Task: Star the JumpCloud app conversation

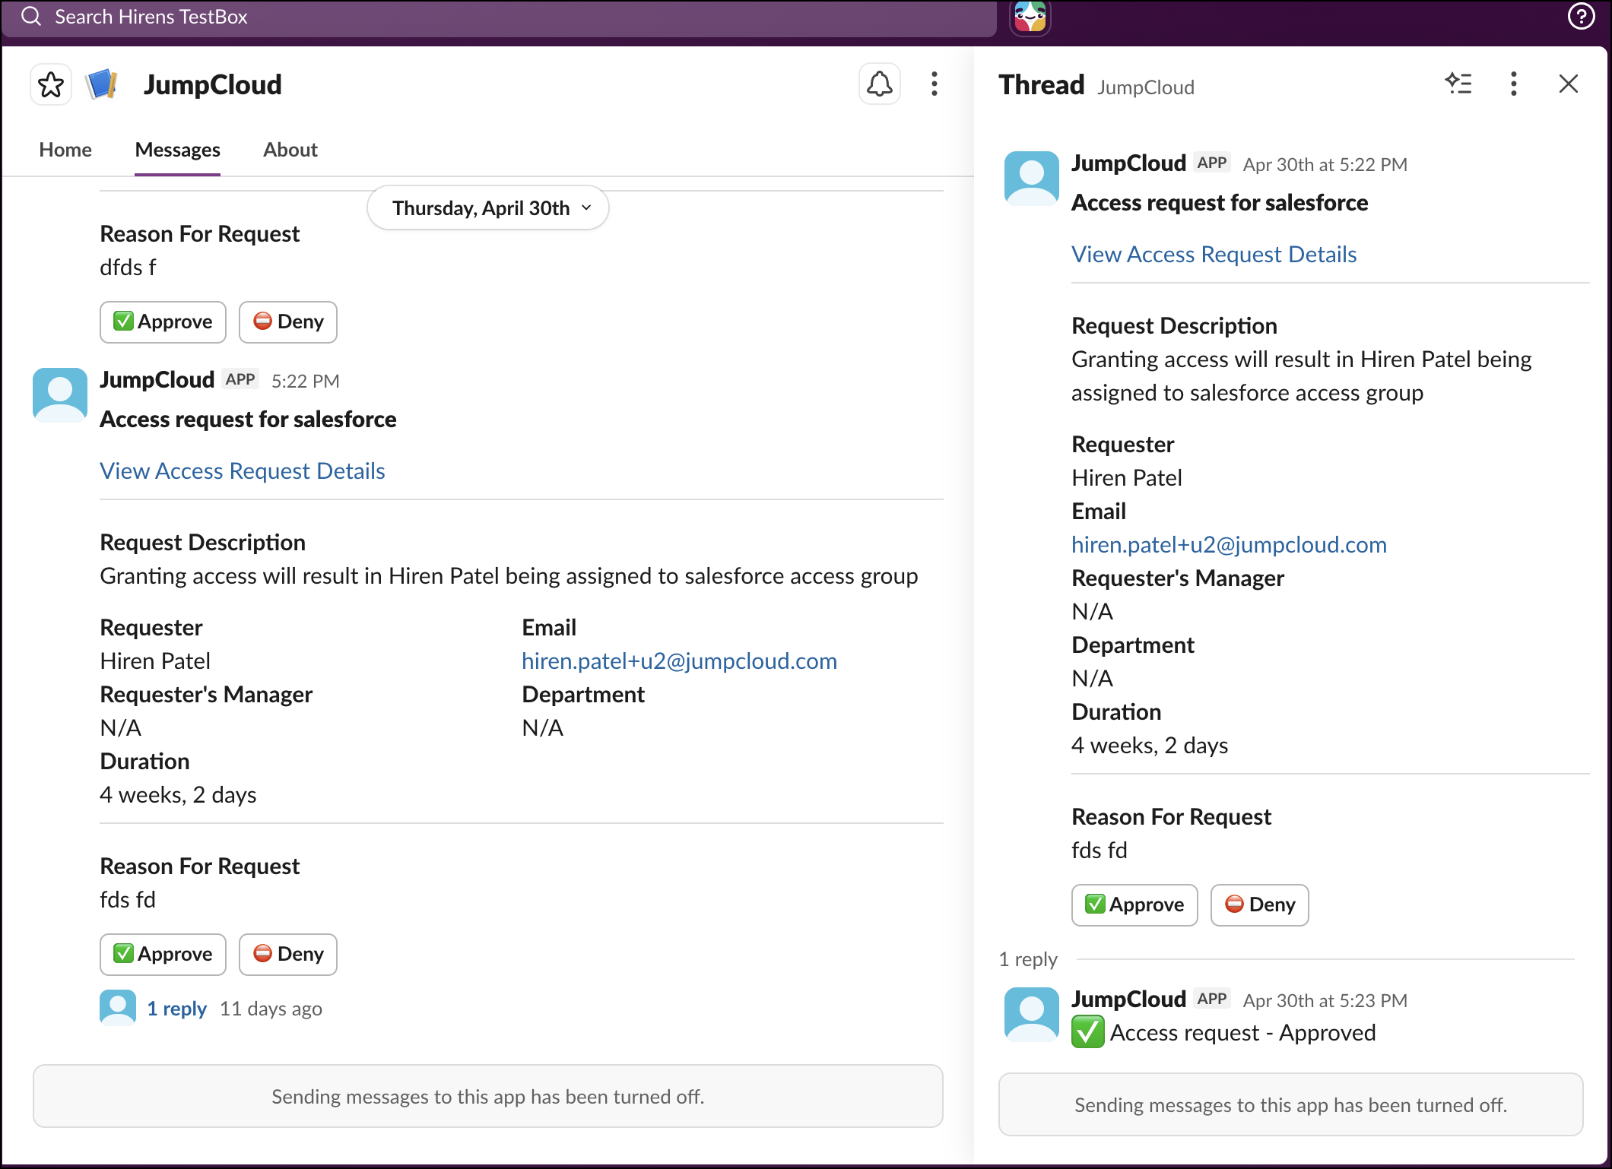Action: [x=51, y=84]
